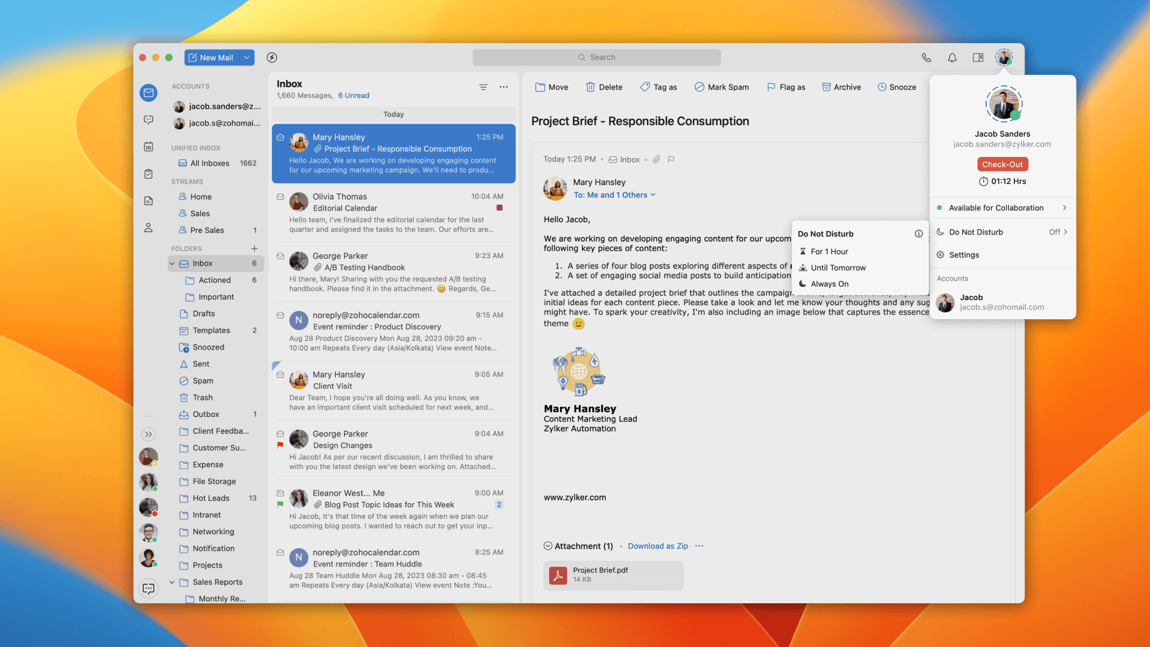The width and height of the screenshot is (1150, 647).
Task: Click the flag icon in email header
Action: click(x=671, y=159)
